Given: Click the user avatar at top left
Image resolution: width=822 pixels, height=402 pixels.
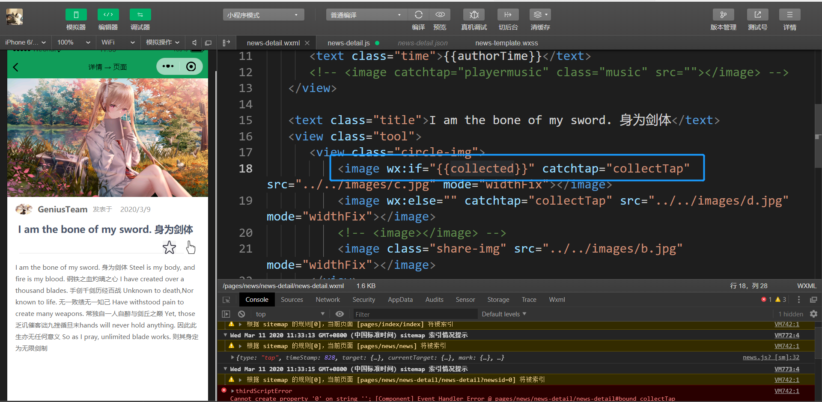Looking at the screenshot, I should pos(15,17).
